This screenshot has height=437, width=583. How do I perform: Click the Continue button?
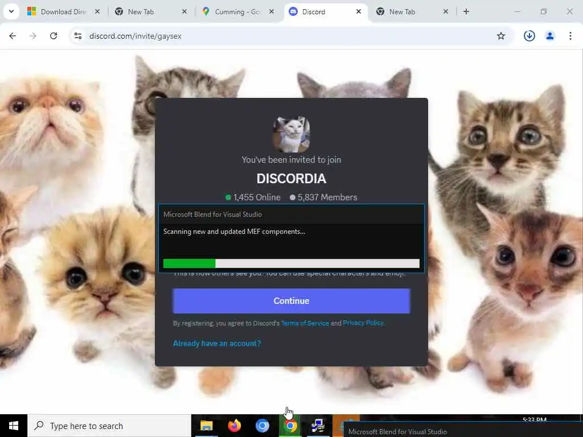pos(291,300)
